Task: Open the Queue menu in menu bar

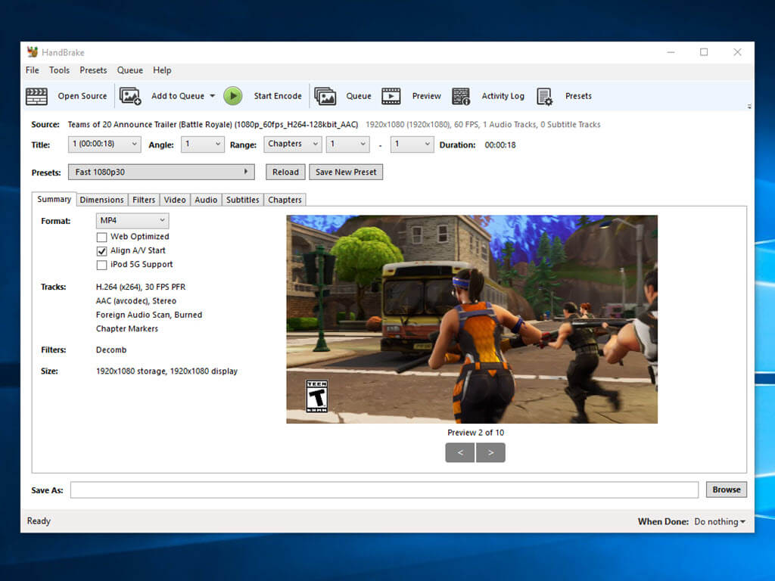Action: tap(130, 70)
